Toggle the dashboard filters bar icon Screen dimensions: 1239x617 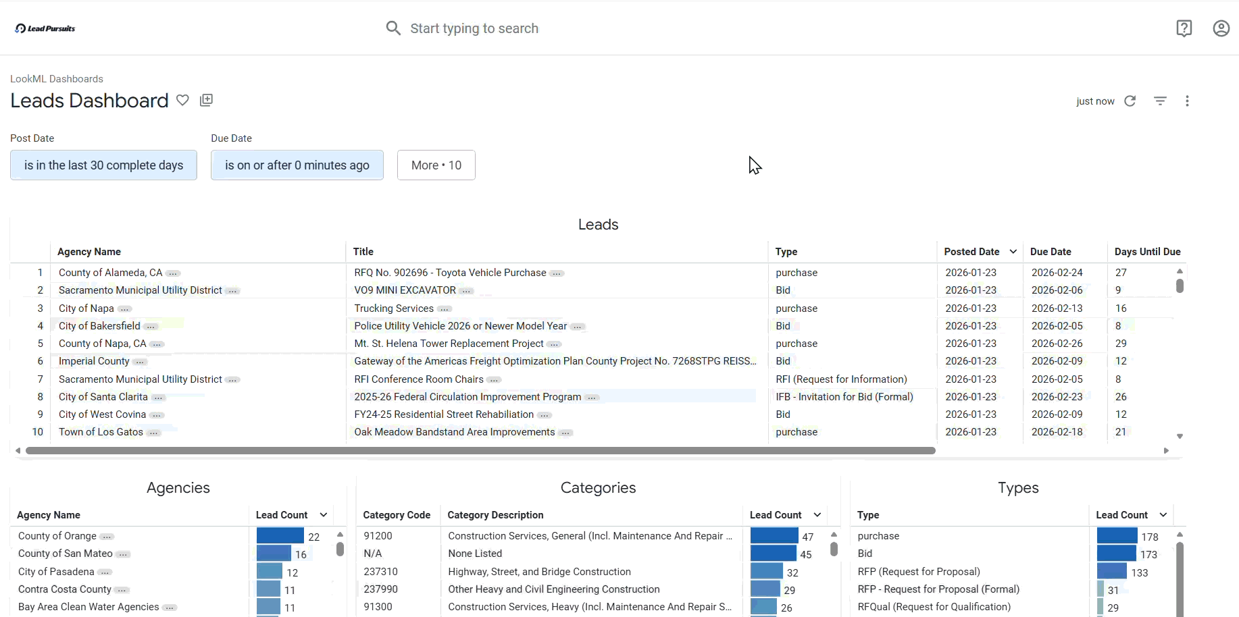point(1160,101)
